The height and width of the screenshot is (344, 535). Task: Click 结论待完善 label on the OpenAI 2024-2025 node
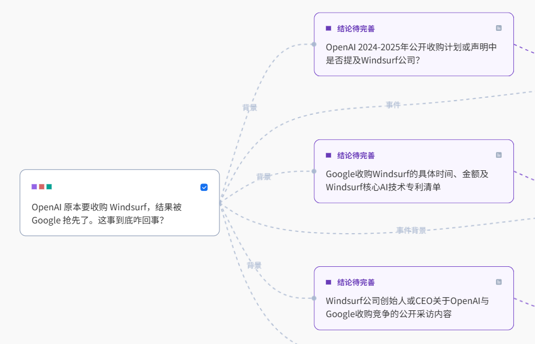[x=356, y=29]
